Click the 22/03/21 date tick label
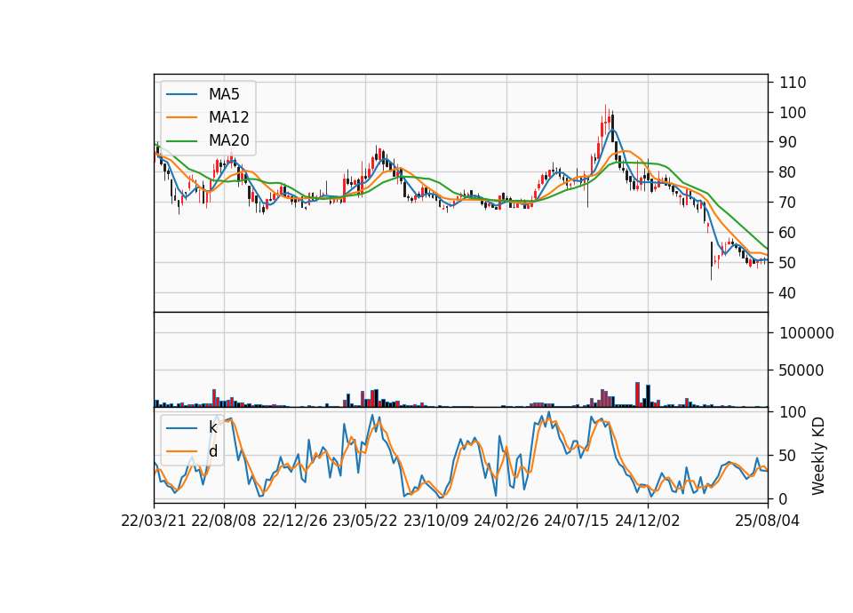This screenshot has height=613, width=853. click(154, 521)
